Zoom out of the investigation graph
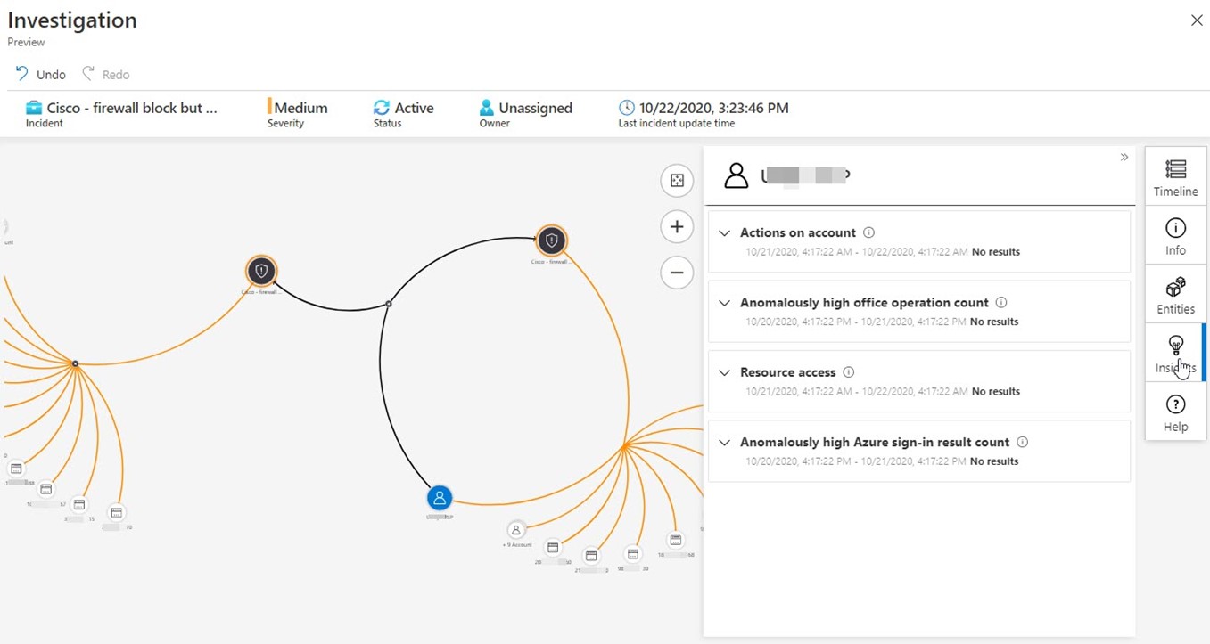The width and height of the screenshot is (1210, 644). 677,273
